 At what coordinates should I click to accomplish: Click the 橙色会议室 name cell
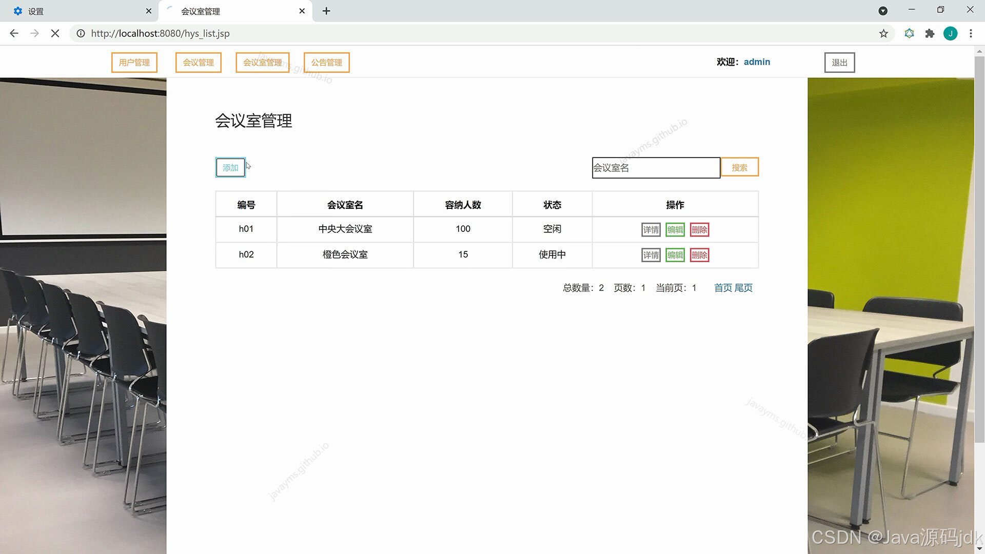pos(345,255)
